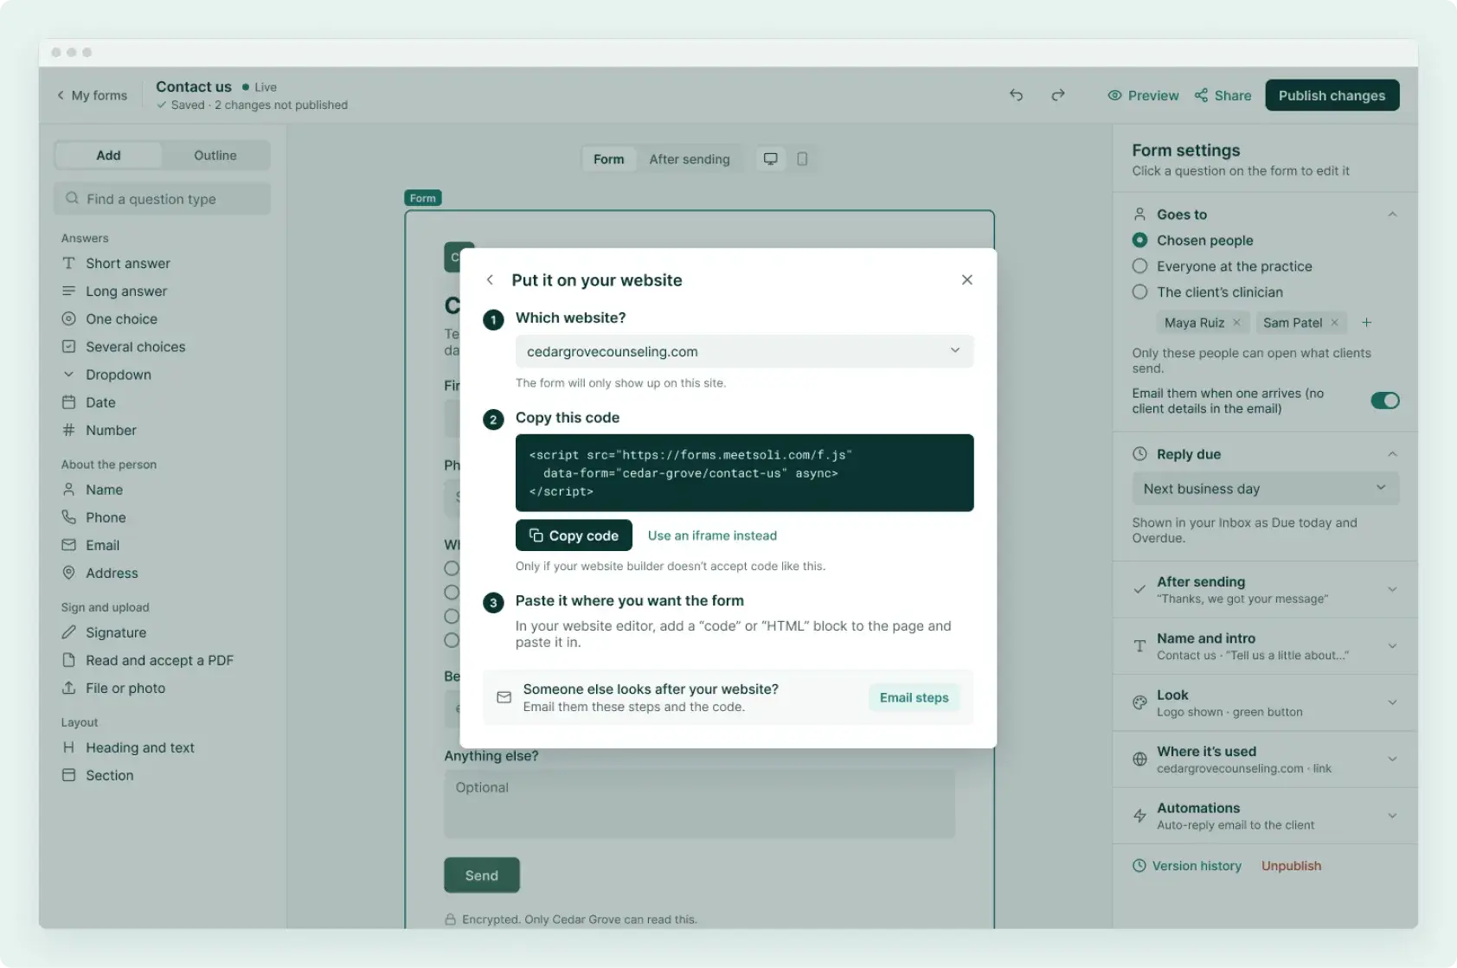Click the Copy code button
The image size is (1457, 968).
click(574, 535)
